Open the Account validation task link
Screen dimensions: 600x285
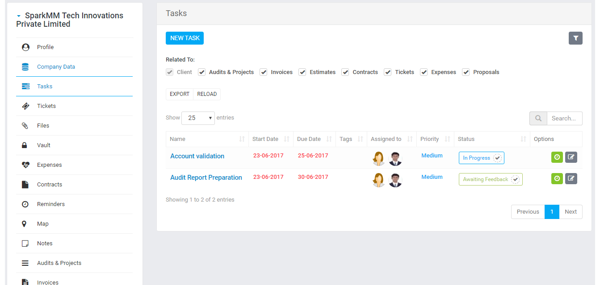[x=197, y=156]
